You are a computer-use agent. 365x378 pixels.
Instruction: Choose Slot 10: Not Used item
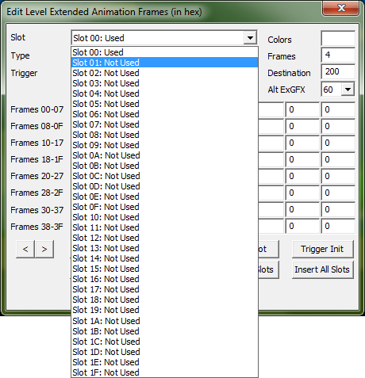[x=164, y=217]
